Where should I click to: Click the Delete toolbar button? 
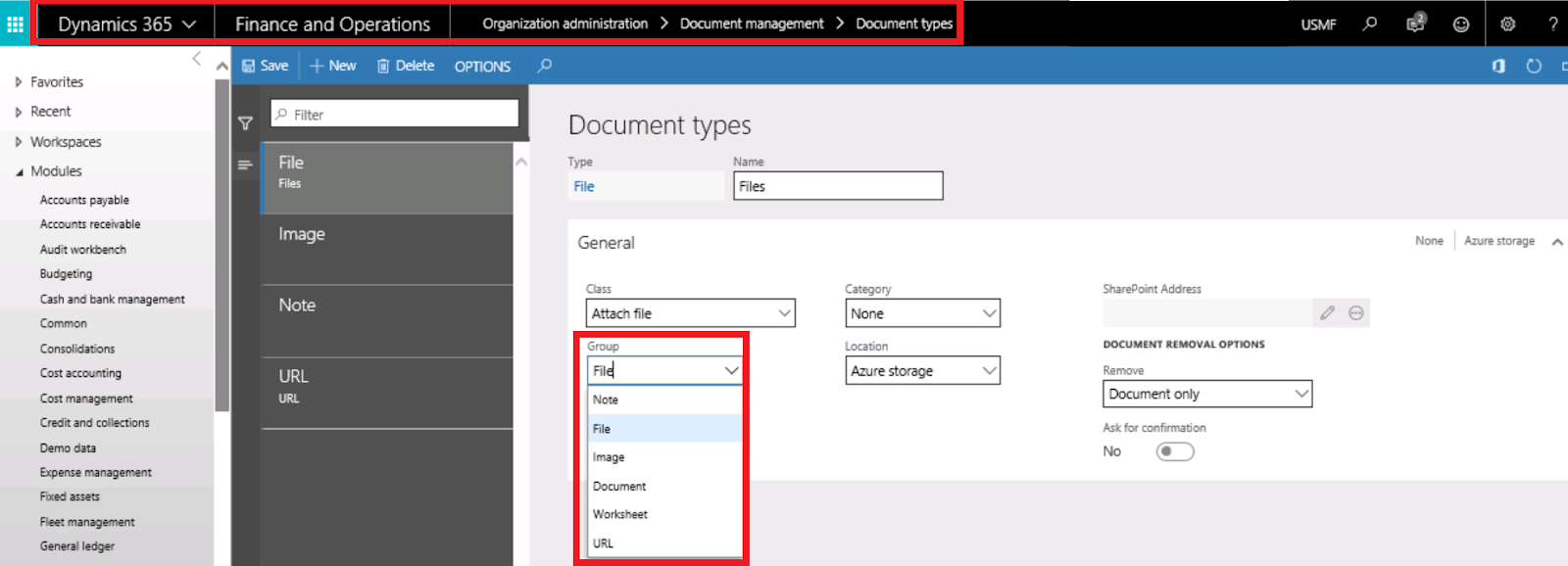[406, 66]
